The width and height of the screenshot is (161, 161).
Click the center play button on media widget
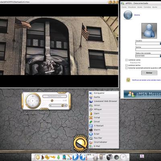click(x=32, y=101)
